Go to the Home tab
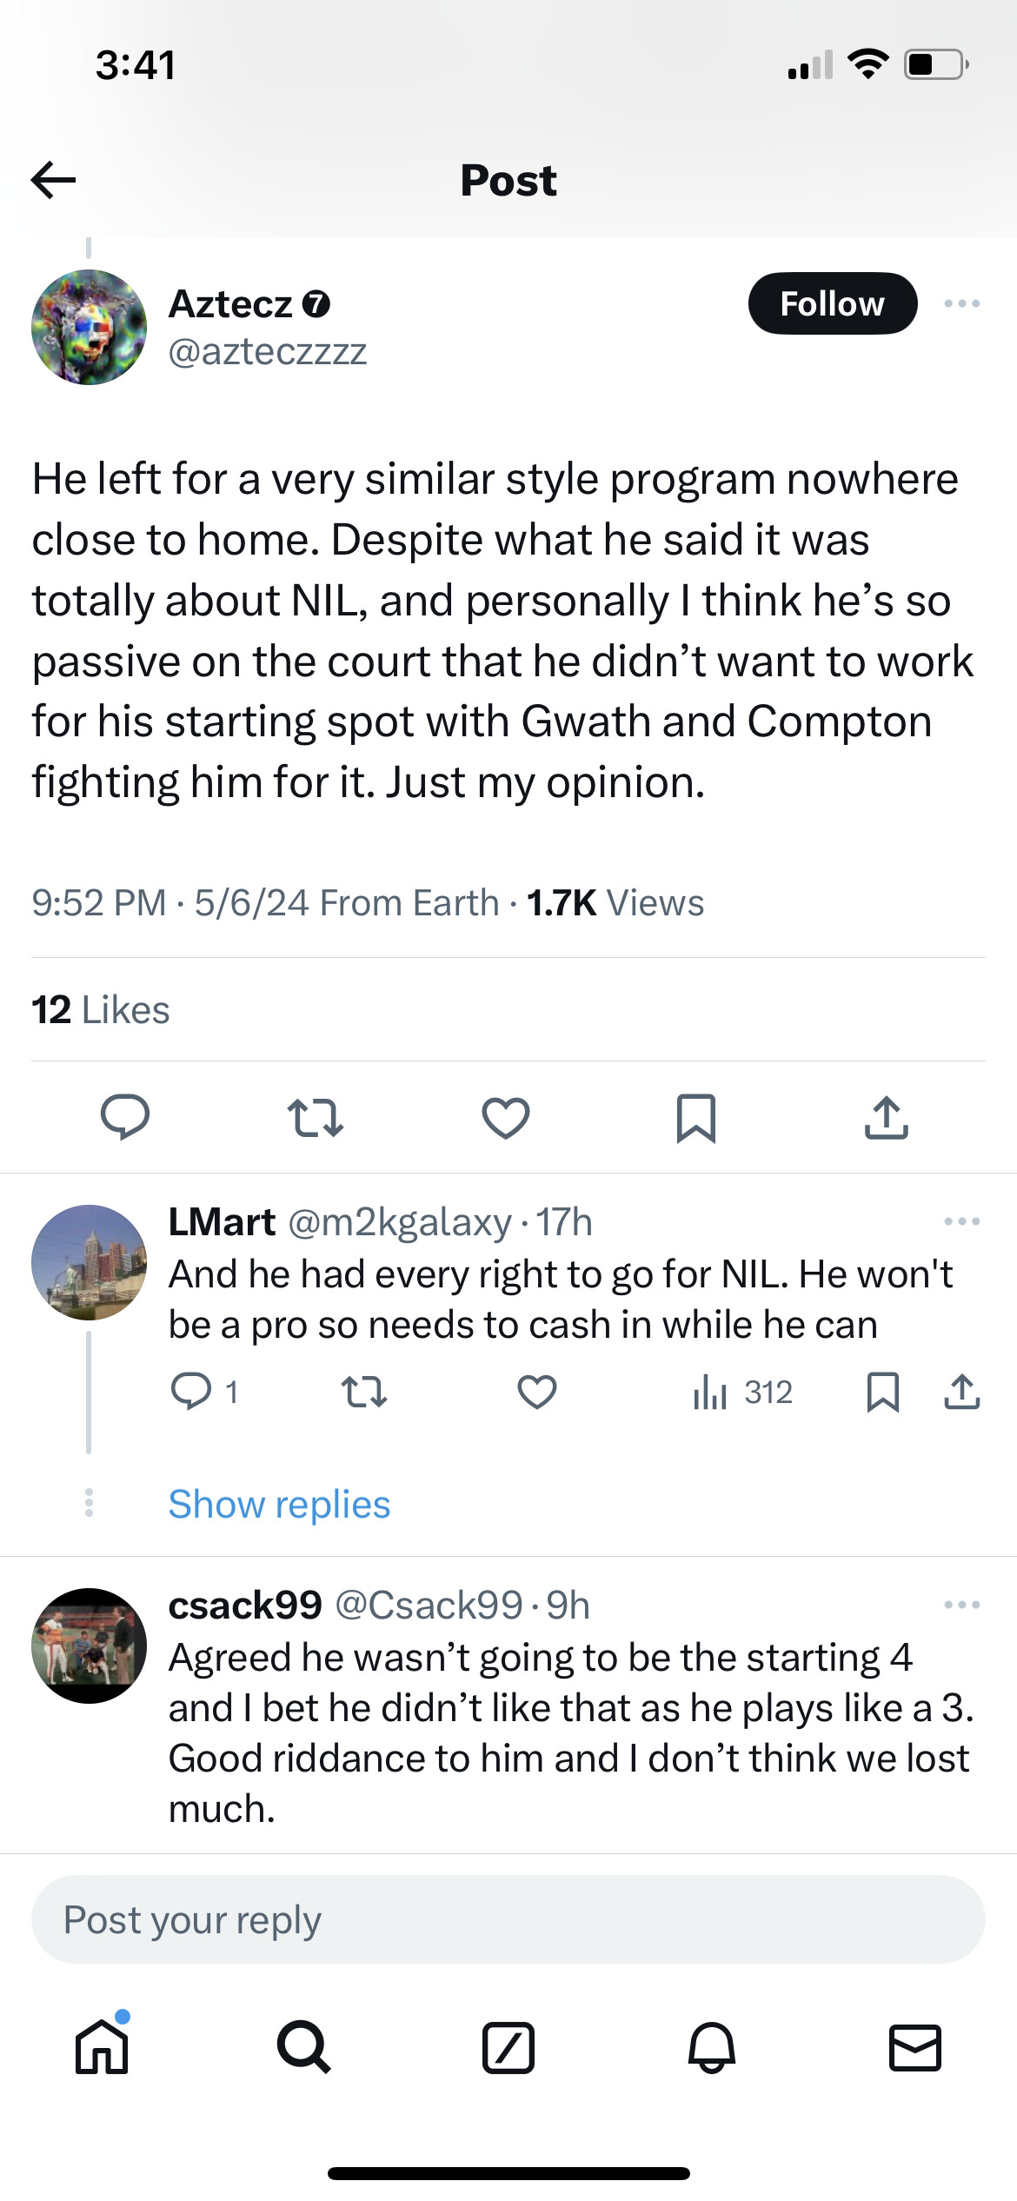 point(102,2047)
